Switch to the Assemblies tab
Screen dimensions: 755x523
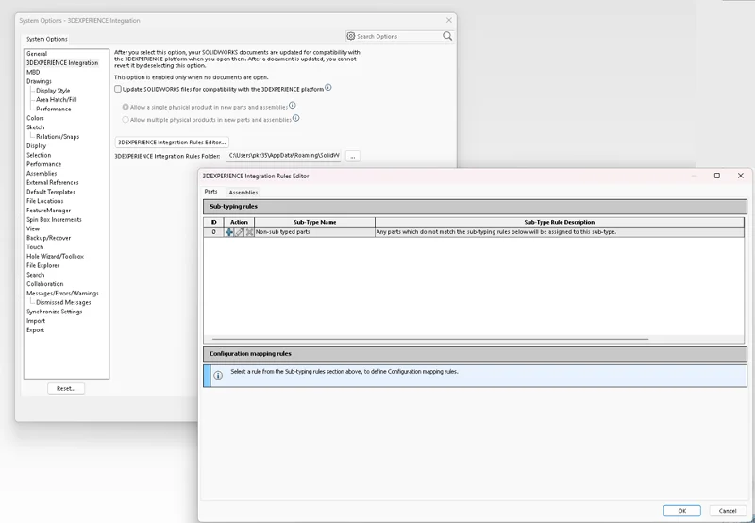click(x=243, y=192)
